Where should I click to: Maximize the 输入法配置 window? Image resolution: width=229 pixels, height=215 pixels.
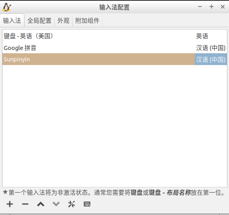212,7
